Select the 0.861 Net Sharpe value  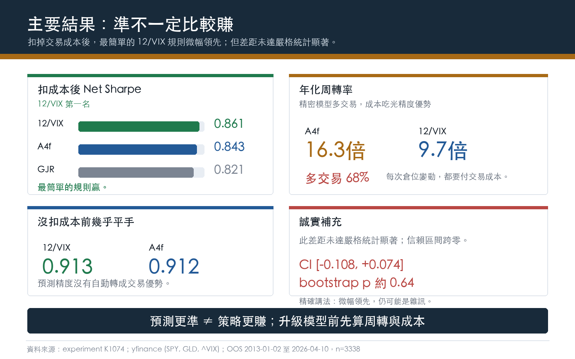pos(229,124)
